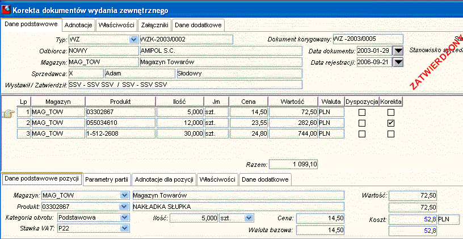Screen dimensions: 463x239
Task: Click the Waluta column header
Action: point(331,102)
